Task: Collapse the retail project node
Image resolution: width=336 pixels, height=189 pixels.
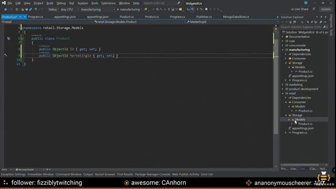Action: pyautogui.click(x=282, y=93)
